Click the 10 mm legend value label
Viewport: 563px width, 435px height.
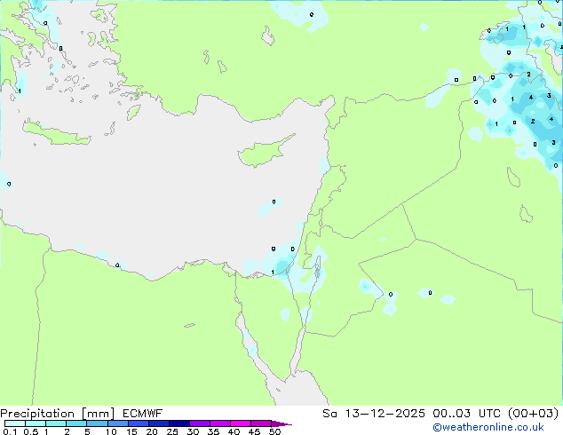pyautogui.click(x=110, y=431)
